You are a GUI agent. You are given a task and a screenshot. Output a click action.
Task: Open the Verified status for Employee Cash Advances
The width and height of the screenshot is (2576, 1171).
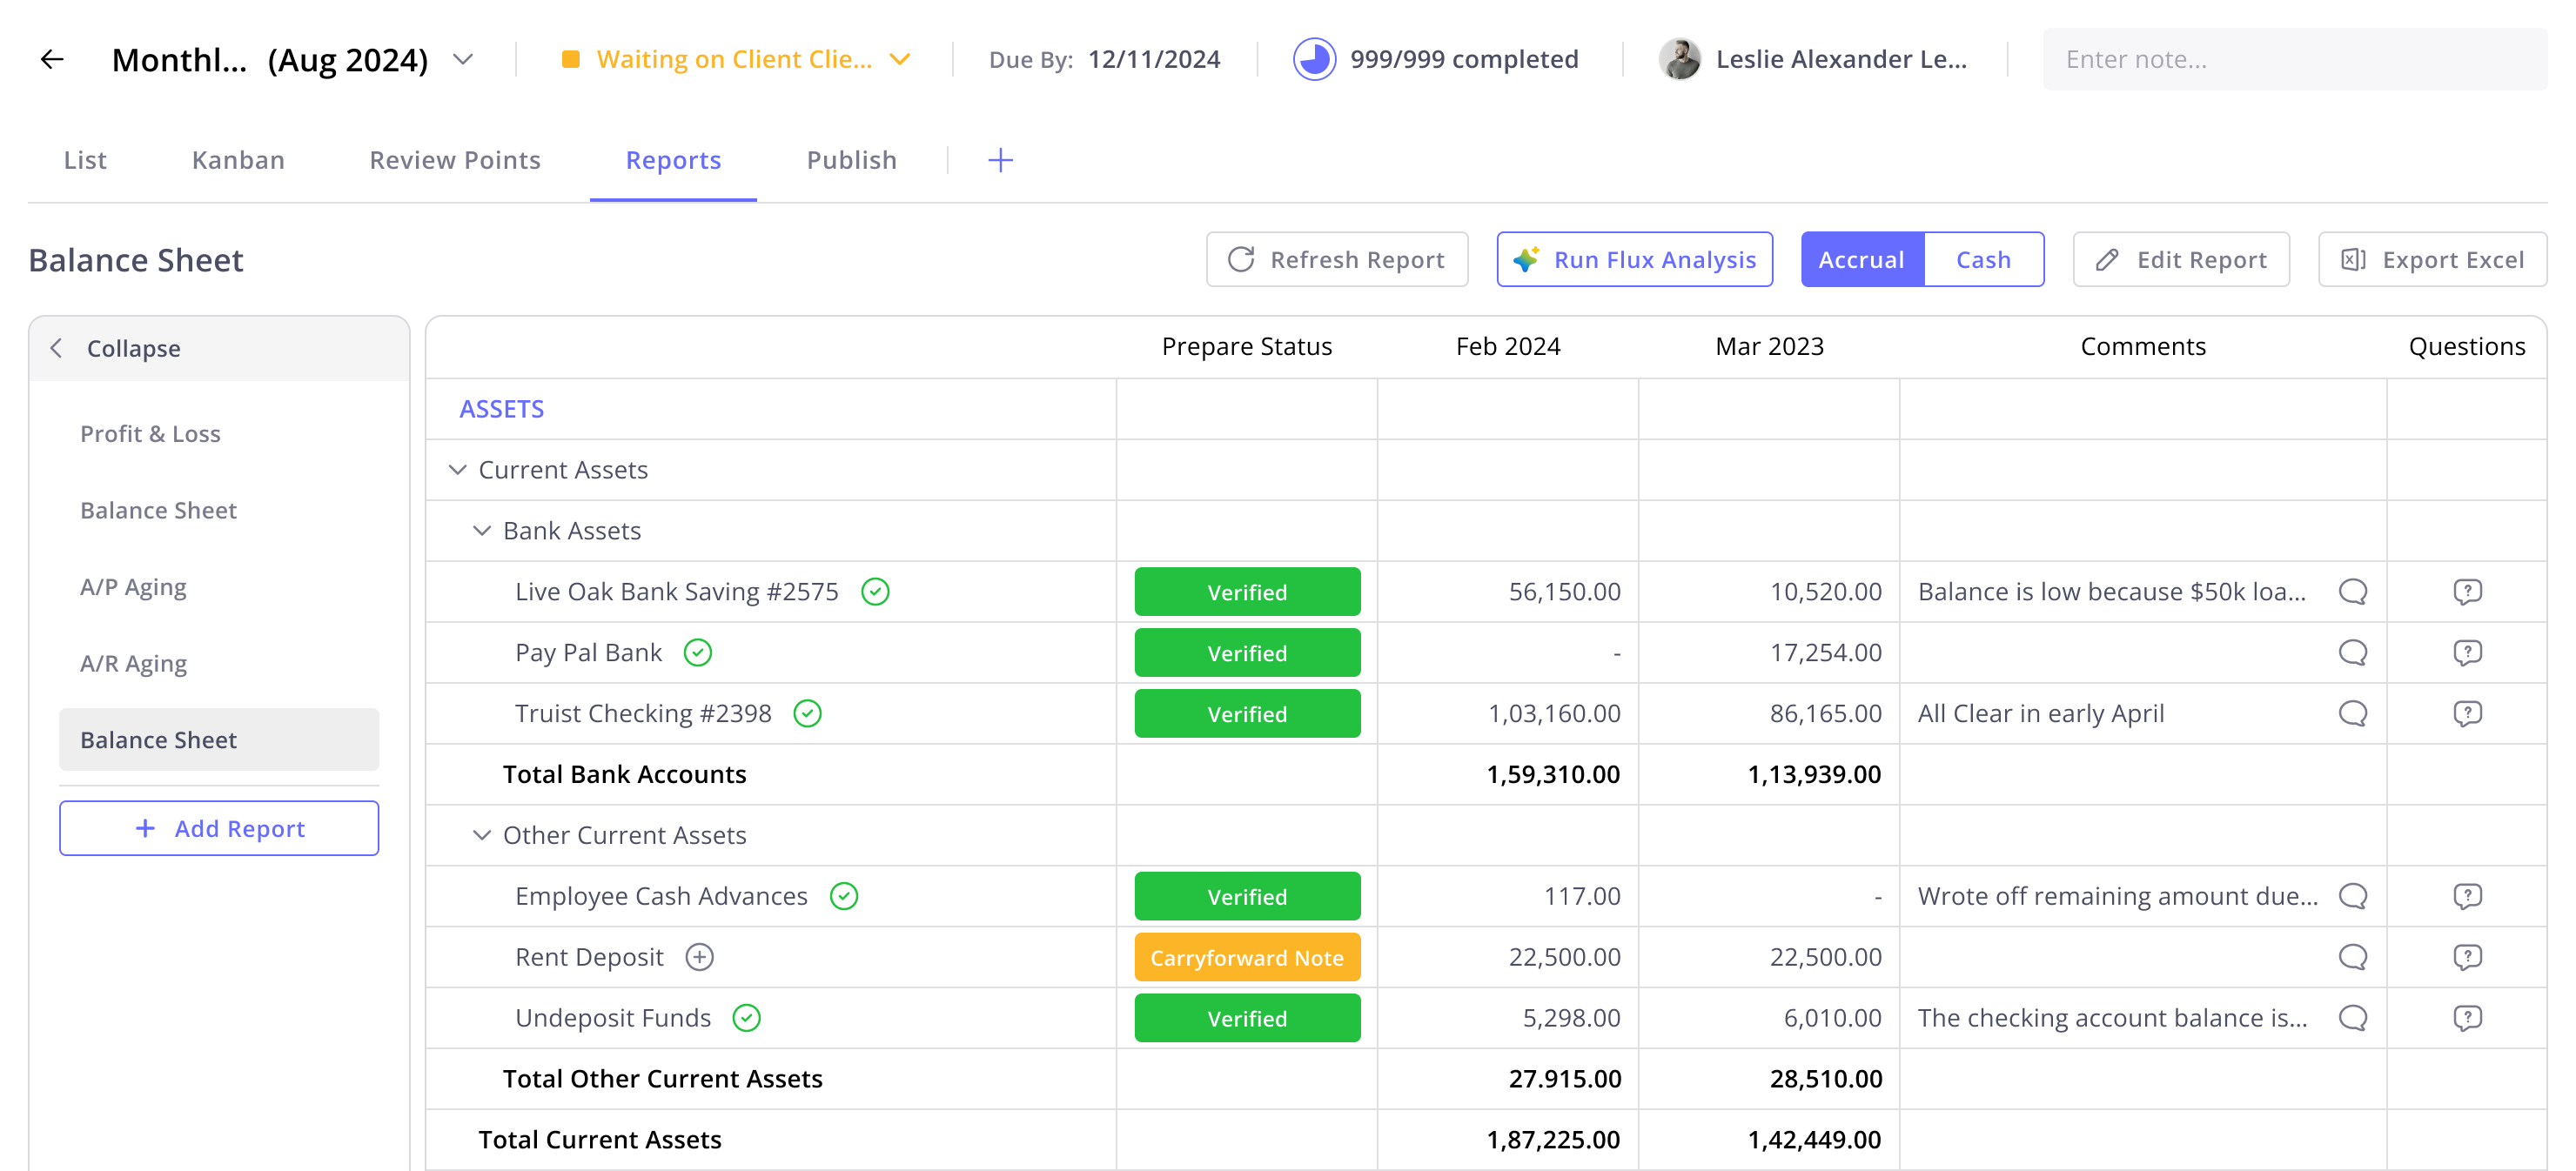[1247, 896]
